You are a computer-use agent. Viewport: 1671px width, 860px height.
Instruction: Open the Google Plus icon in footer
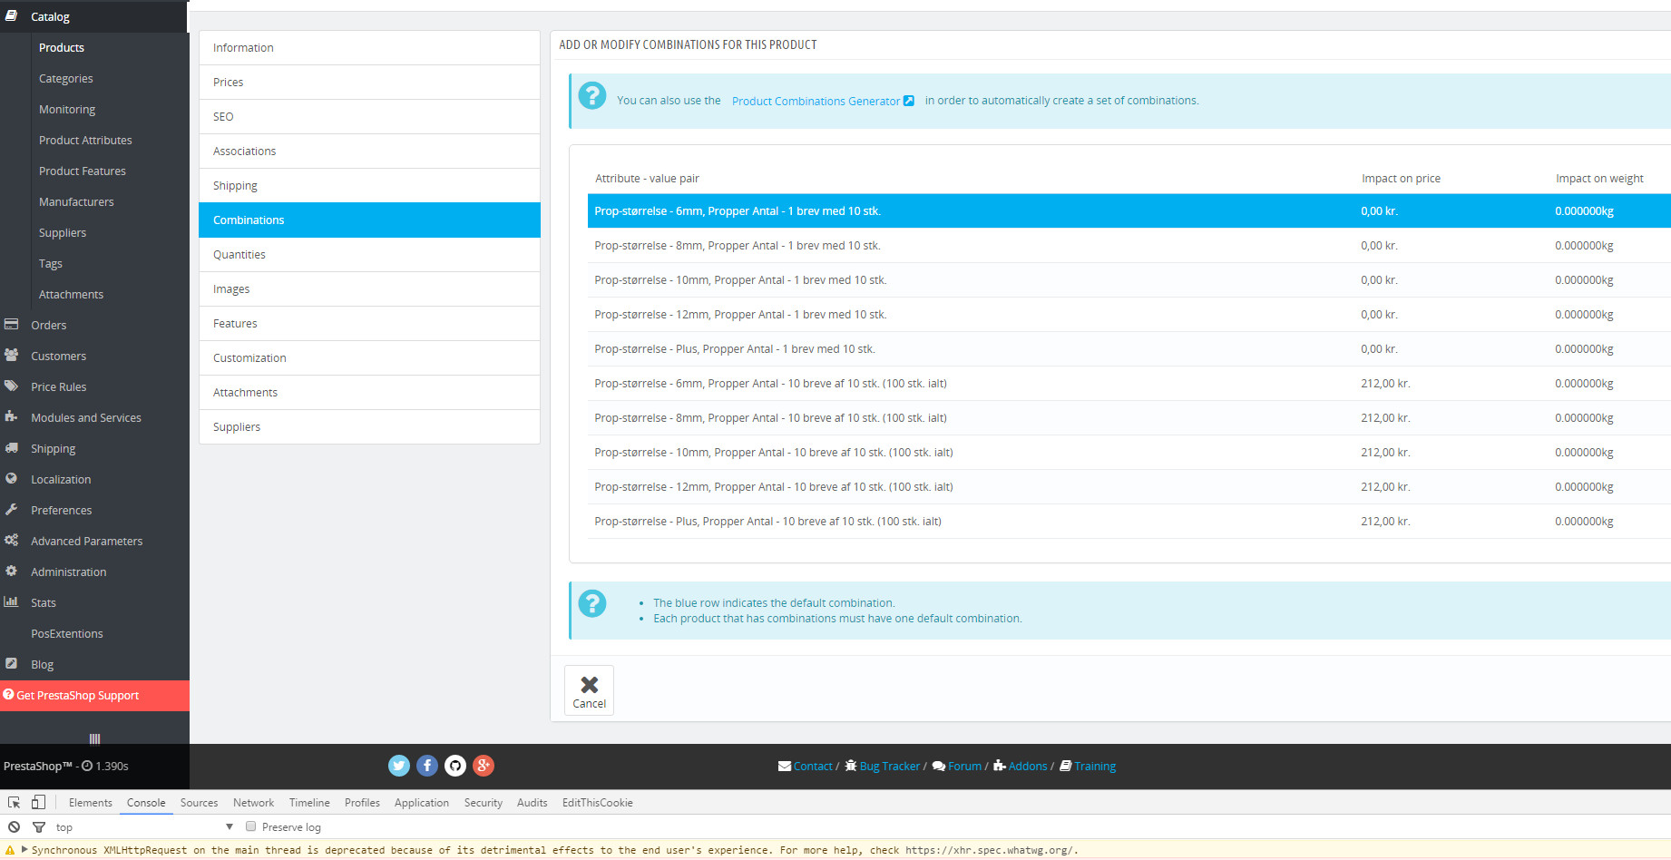pos(484,766)
